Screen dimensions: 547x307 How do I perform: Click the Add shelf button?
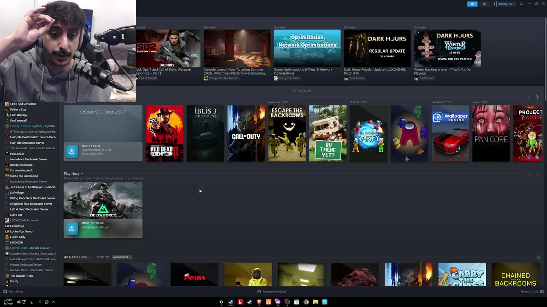pyautogui.click(x=301, y=90)
